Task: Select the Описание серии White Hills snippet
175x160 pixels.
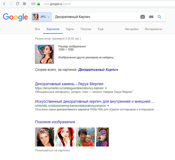Action: point(95,109)
